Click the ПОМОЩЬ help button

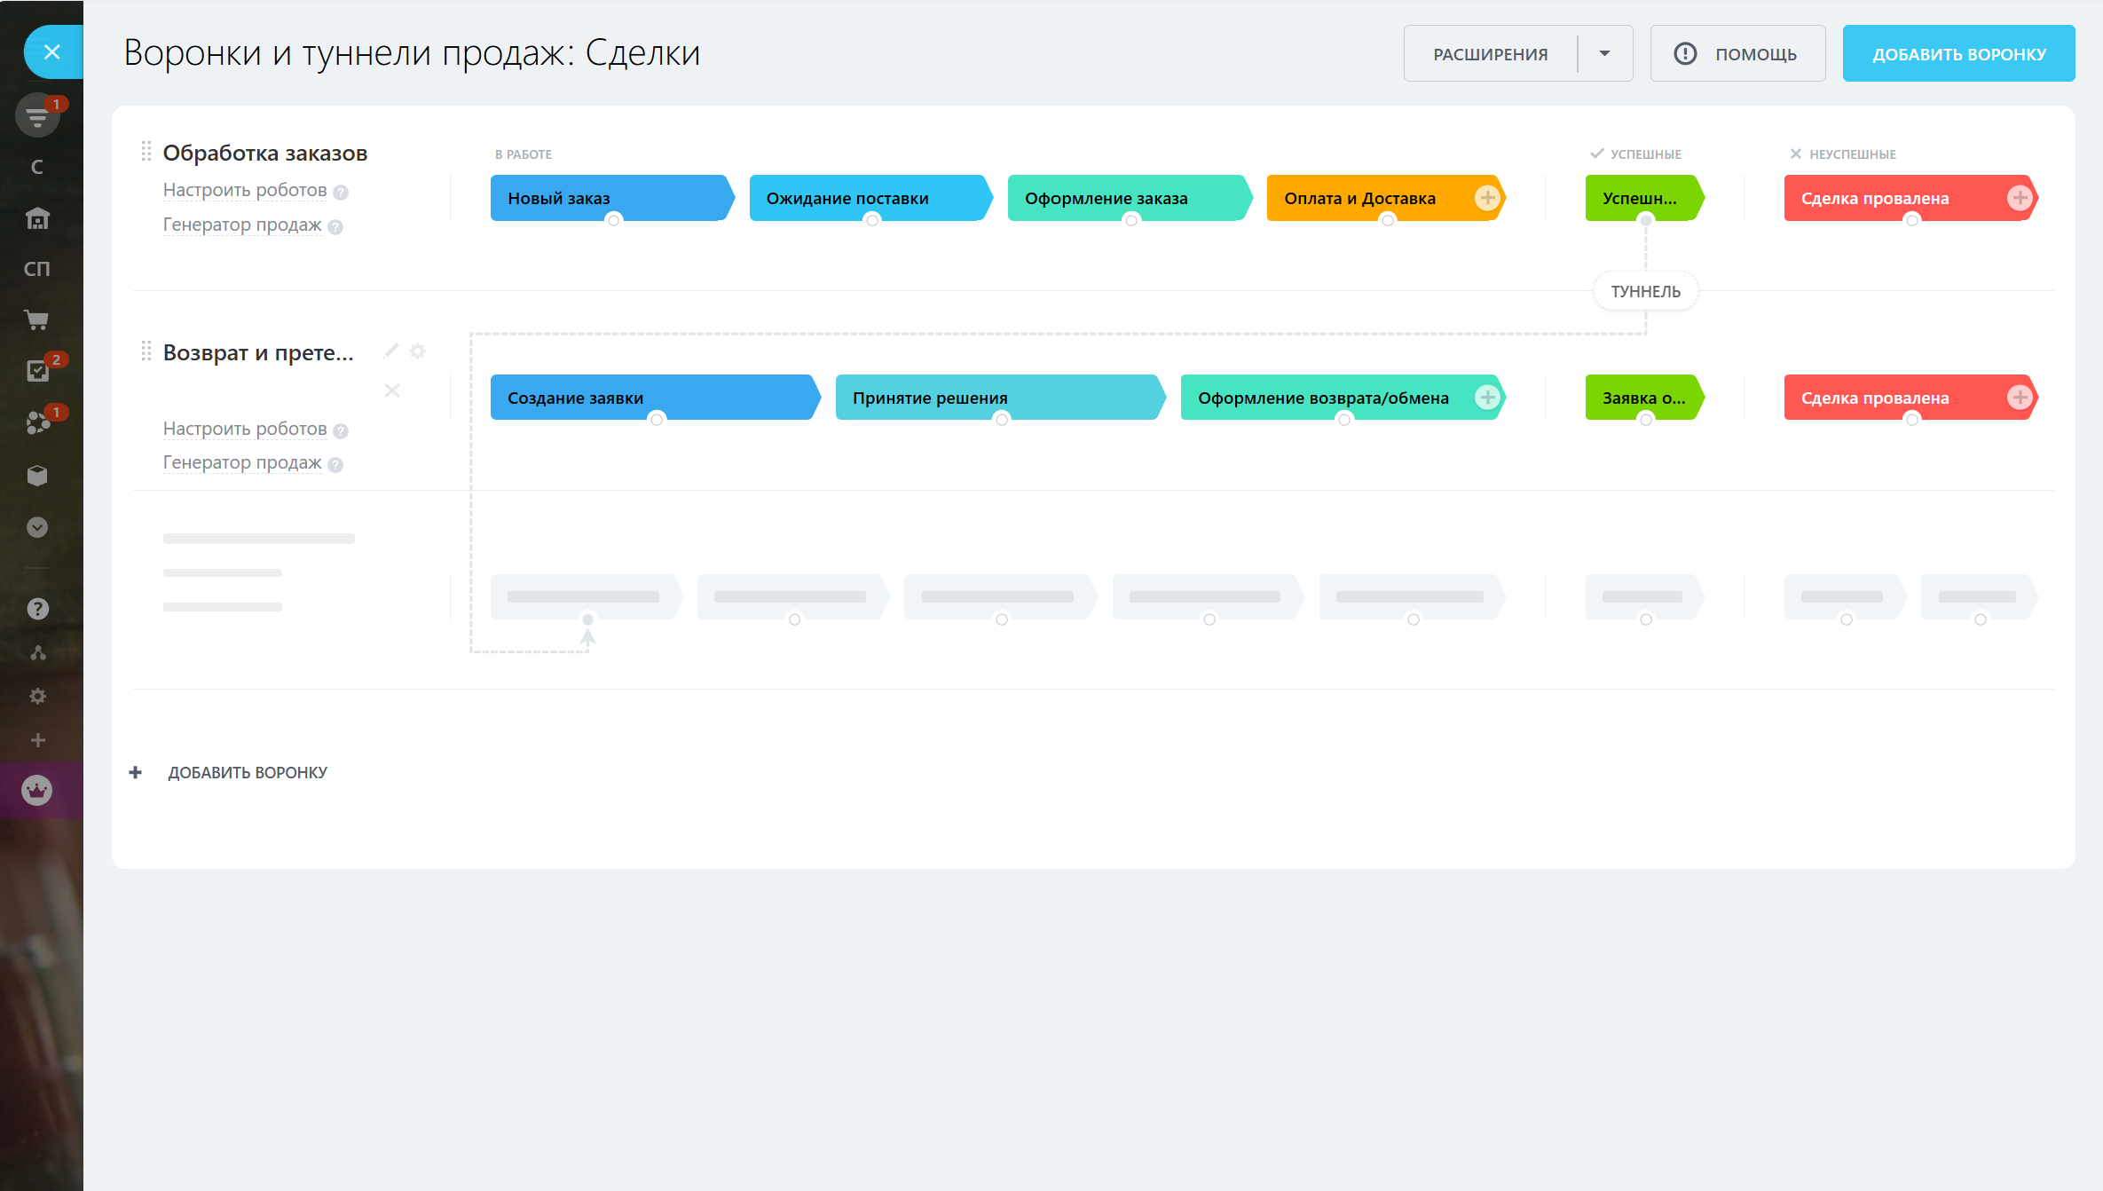1737,53
